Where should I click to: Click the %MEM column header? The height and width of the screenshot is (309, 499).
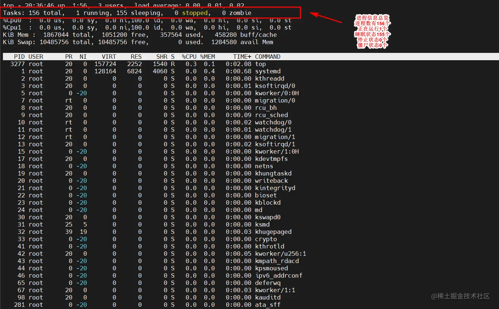tap(207, 57)
